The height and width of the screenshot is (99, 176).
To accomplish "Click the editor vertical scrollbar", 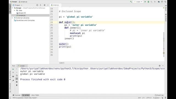I will tap(164, 44).
